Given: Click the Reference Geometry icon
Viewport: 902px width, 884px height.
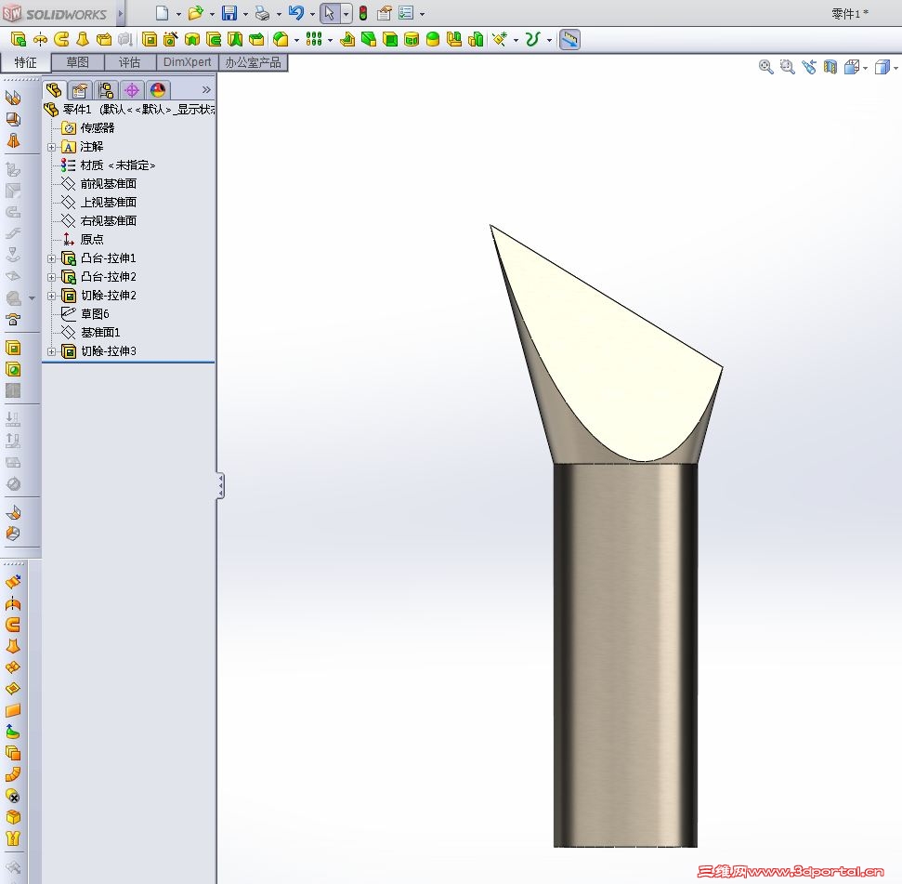Looking at the screenshot, I should coord(500,39).
